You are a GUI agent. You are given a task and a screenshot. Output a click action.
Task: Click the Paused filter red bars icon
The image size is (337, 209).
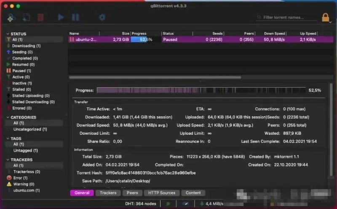point(8,71)
